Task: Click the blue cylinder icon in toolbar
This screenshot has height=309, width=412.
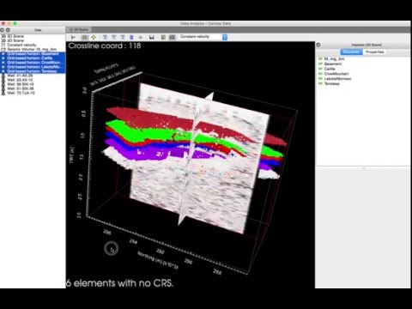Action: click(x=131, y=37)
